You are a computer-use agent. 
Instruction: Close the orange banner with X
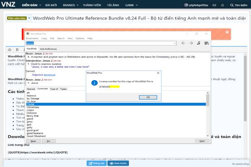[x=227, y=32]
